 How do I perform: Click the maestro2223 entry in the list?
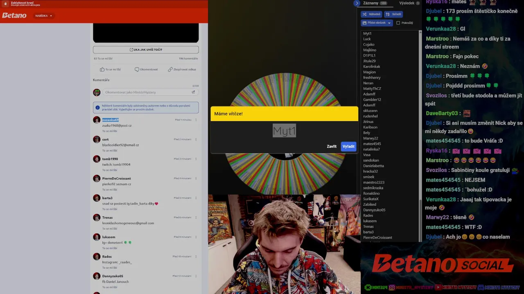pyautogui.click(x=374, y=183)
